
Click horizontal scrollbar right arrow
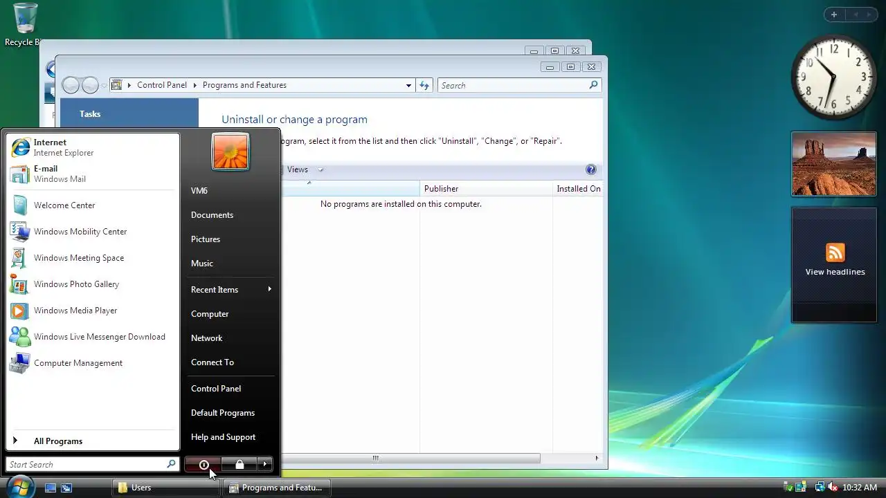(597, 458)
